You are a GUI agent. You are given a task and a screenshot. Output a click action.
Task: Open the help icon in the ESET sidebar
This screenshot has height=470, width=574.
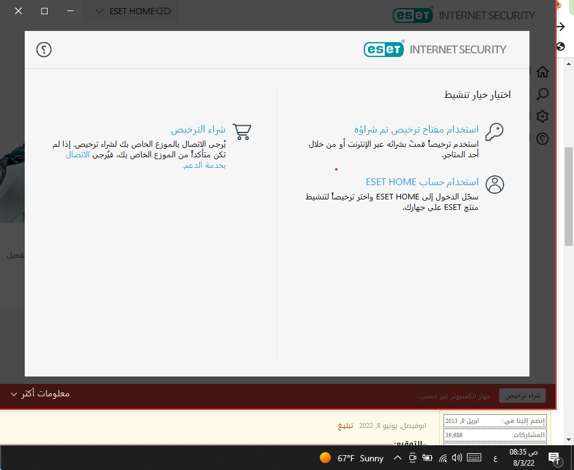542,139
